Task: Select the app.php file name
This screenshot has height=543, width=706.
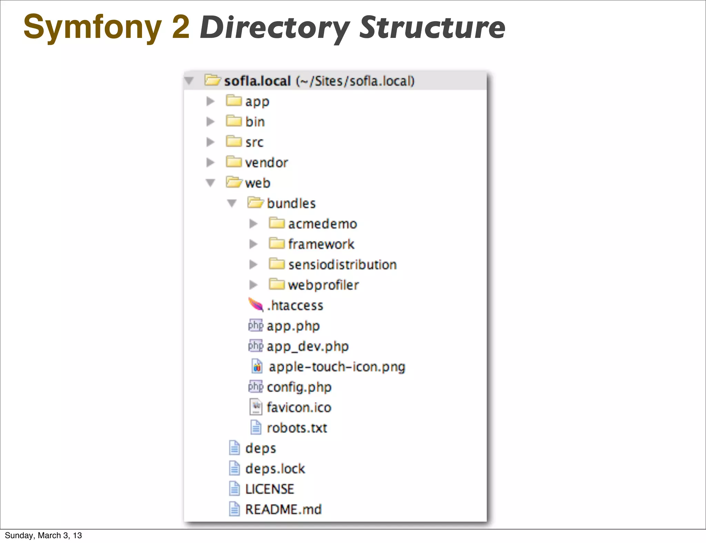Action: [293, 326]
